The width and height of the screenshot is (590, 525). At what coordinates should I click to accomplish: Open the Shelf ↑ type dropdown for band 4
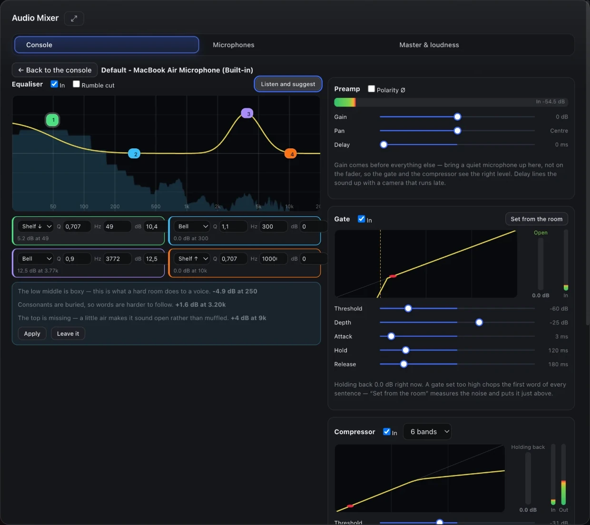[x=192, y=259]
